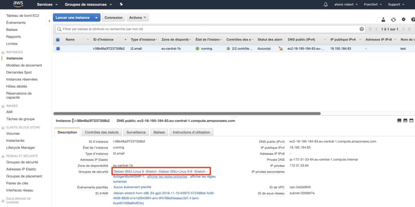Click the Connexion button
The width and height of the screenshot is (415, 207).
tap(113, 18)
